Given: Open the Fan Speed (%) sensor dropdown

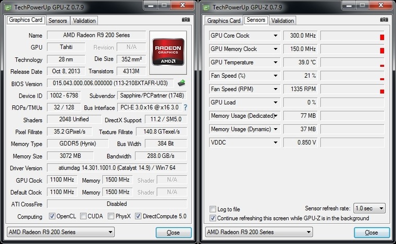Looking at the screenshot, I should click(x=276, y=76).
